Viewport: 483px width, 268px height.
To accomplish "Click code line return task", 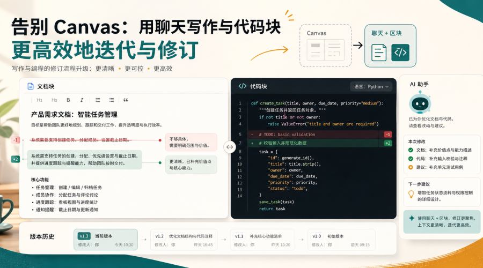I will coord(272,209).
